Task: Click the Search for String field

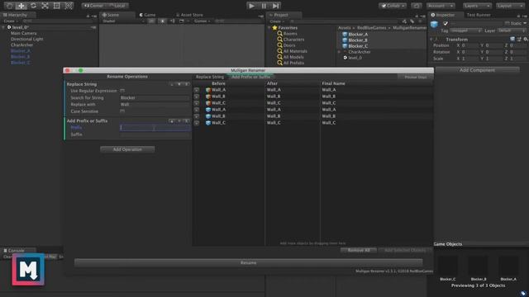Action: (155, 97)
